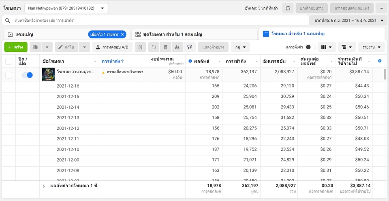Click the budget (งบประมาณ) column header
Screen dimensions: 389x201
(167, 61)
